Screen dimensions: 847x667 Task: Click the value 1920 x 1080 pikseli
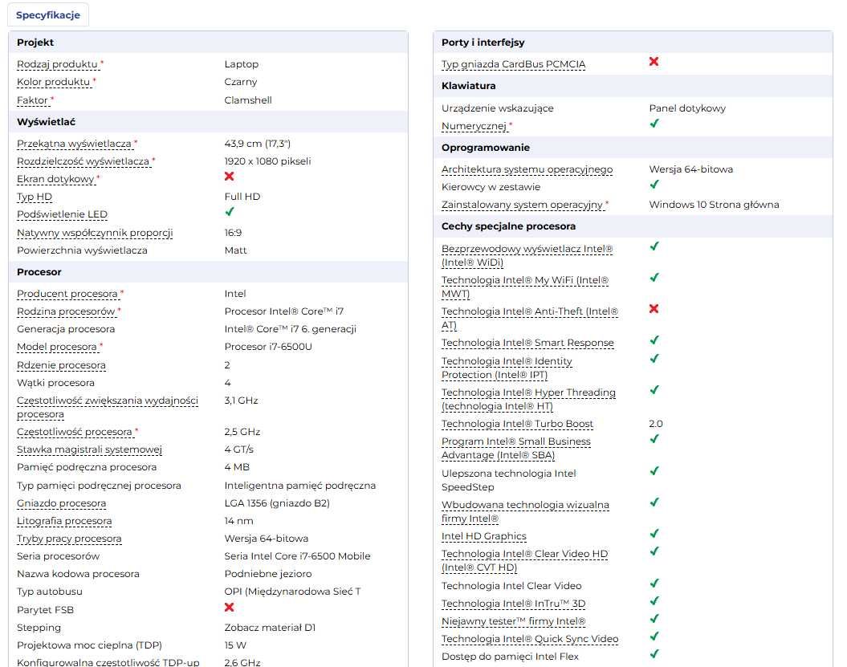pyautogui.click(x=267, y=161)
